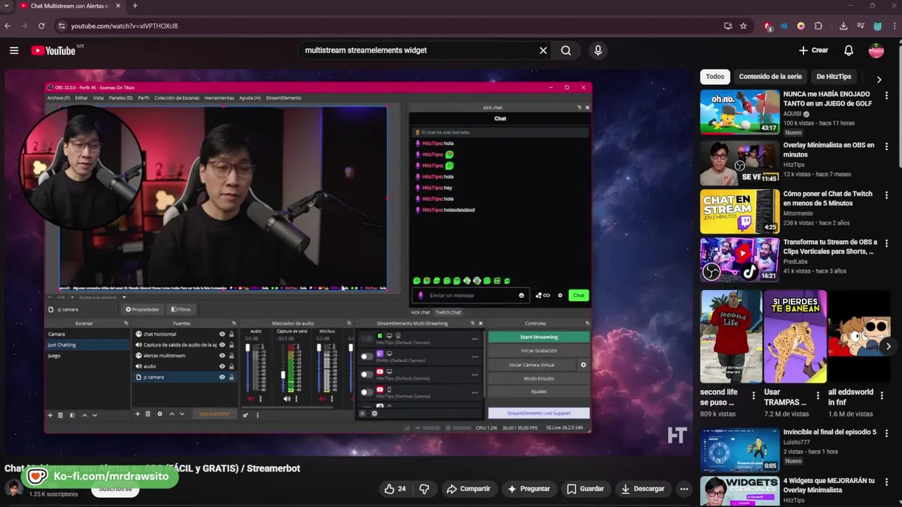Screen dimensions: 902x507
Task: Click the Descargar button
Action: coord(642,489)
